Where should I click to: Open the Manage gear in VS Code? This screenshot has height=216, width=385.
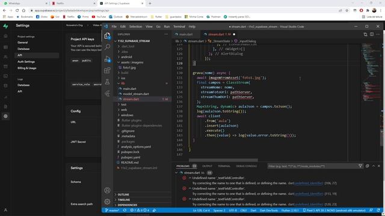107,202
